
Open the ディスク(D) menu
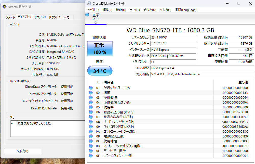click(150, 10)
